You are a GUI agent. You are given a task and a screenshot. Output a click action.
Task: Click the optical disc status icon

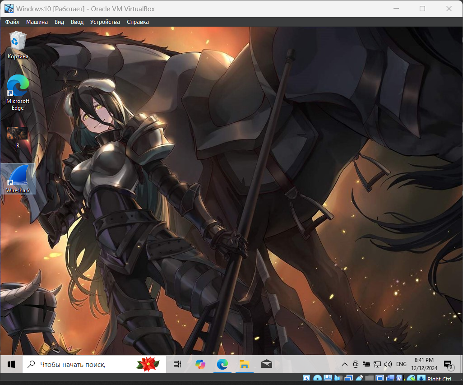click(x=317, y=378)
